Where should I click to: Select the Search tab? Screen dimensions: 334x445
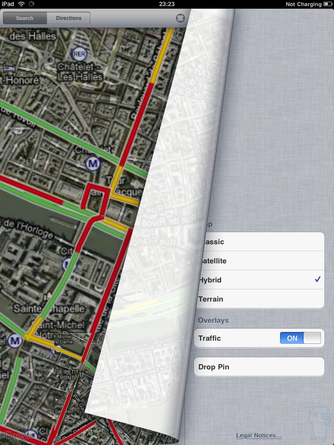(x=25, y=18)
